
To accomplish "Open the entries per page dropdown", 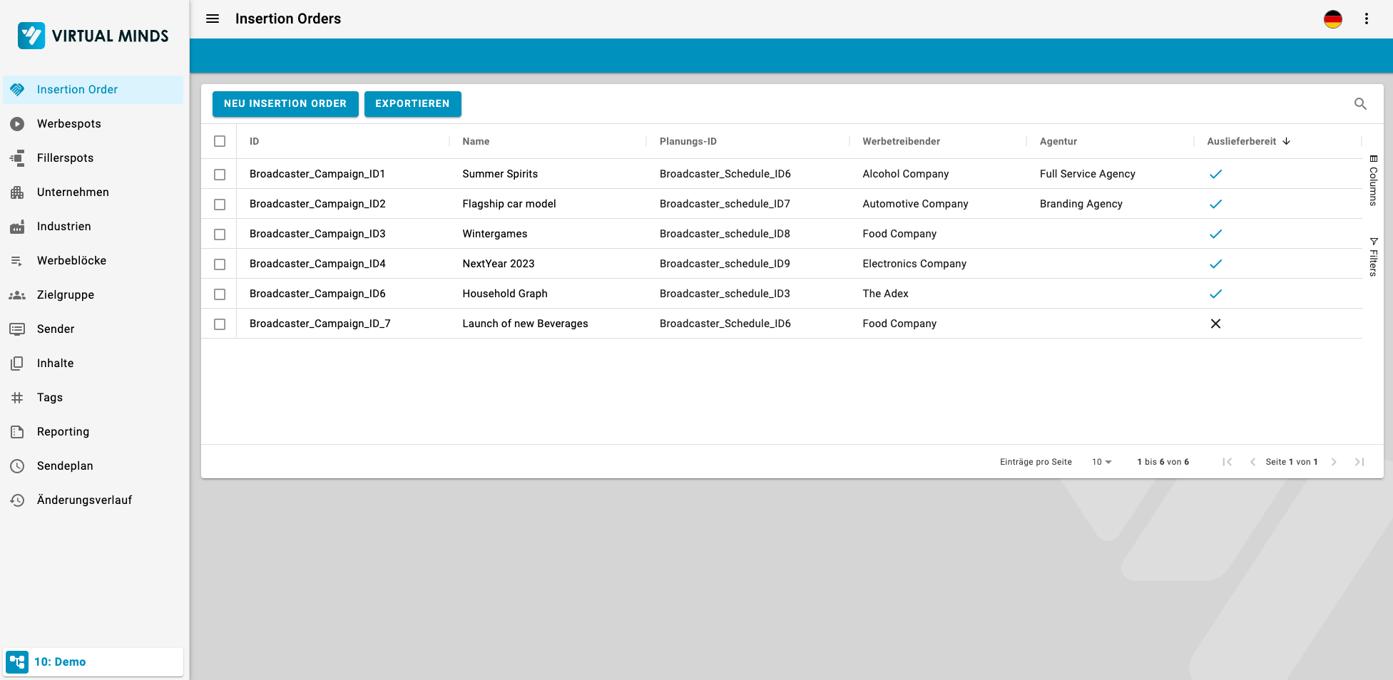I will [1101, 462].
